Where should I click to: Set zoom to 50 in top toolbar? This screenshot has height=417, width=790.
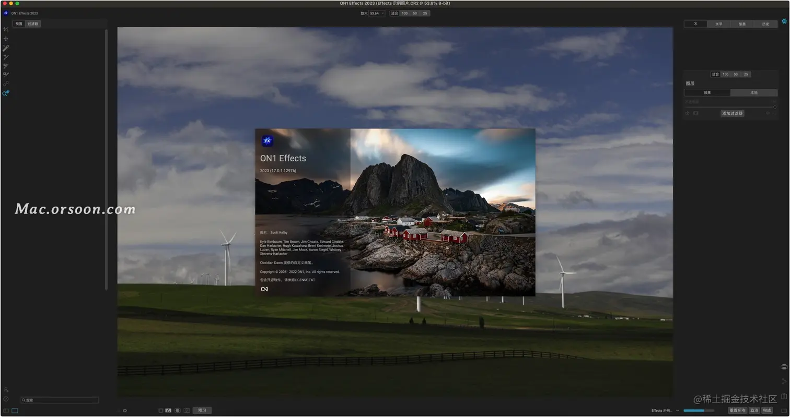pos(415,13)
